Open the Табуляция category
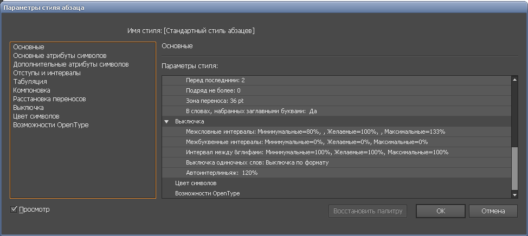 [x=30, y=82]
